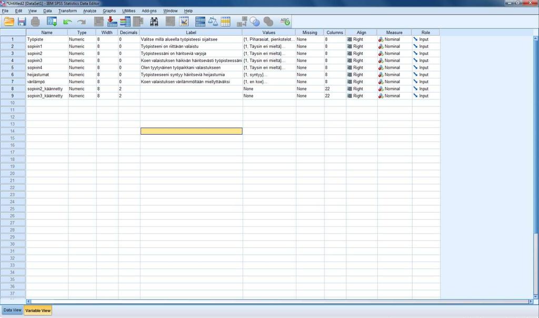The height and width of the screenshot is (318, 539).
Task: Click the Use Variable Sets circles icon
Action: click(255, 22)
